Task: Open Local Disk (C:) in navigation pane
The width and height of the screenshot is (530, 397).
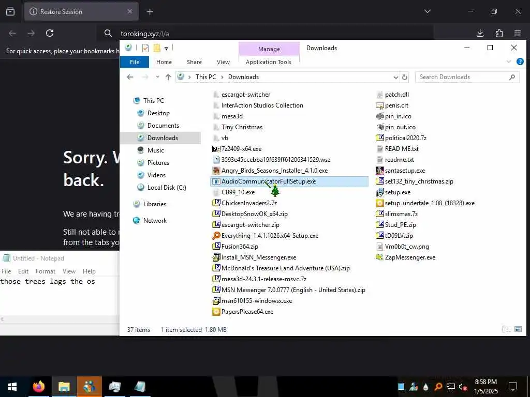Action: tap(166, 187)
